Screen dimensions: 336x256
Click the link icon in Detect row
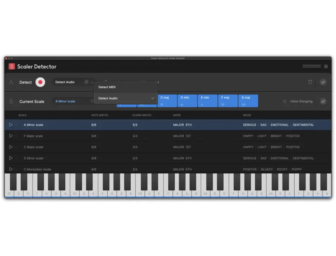pos(323,82)
